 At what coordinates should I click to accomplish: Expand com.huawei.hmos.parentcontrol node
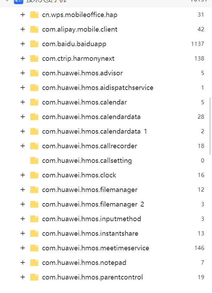pos(23,277)
